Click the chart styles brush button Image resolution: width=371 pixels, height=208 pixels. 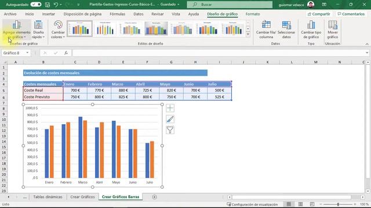(x=170, y=119)
